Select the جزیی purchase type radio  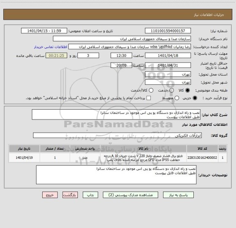(x=195, y=98)
